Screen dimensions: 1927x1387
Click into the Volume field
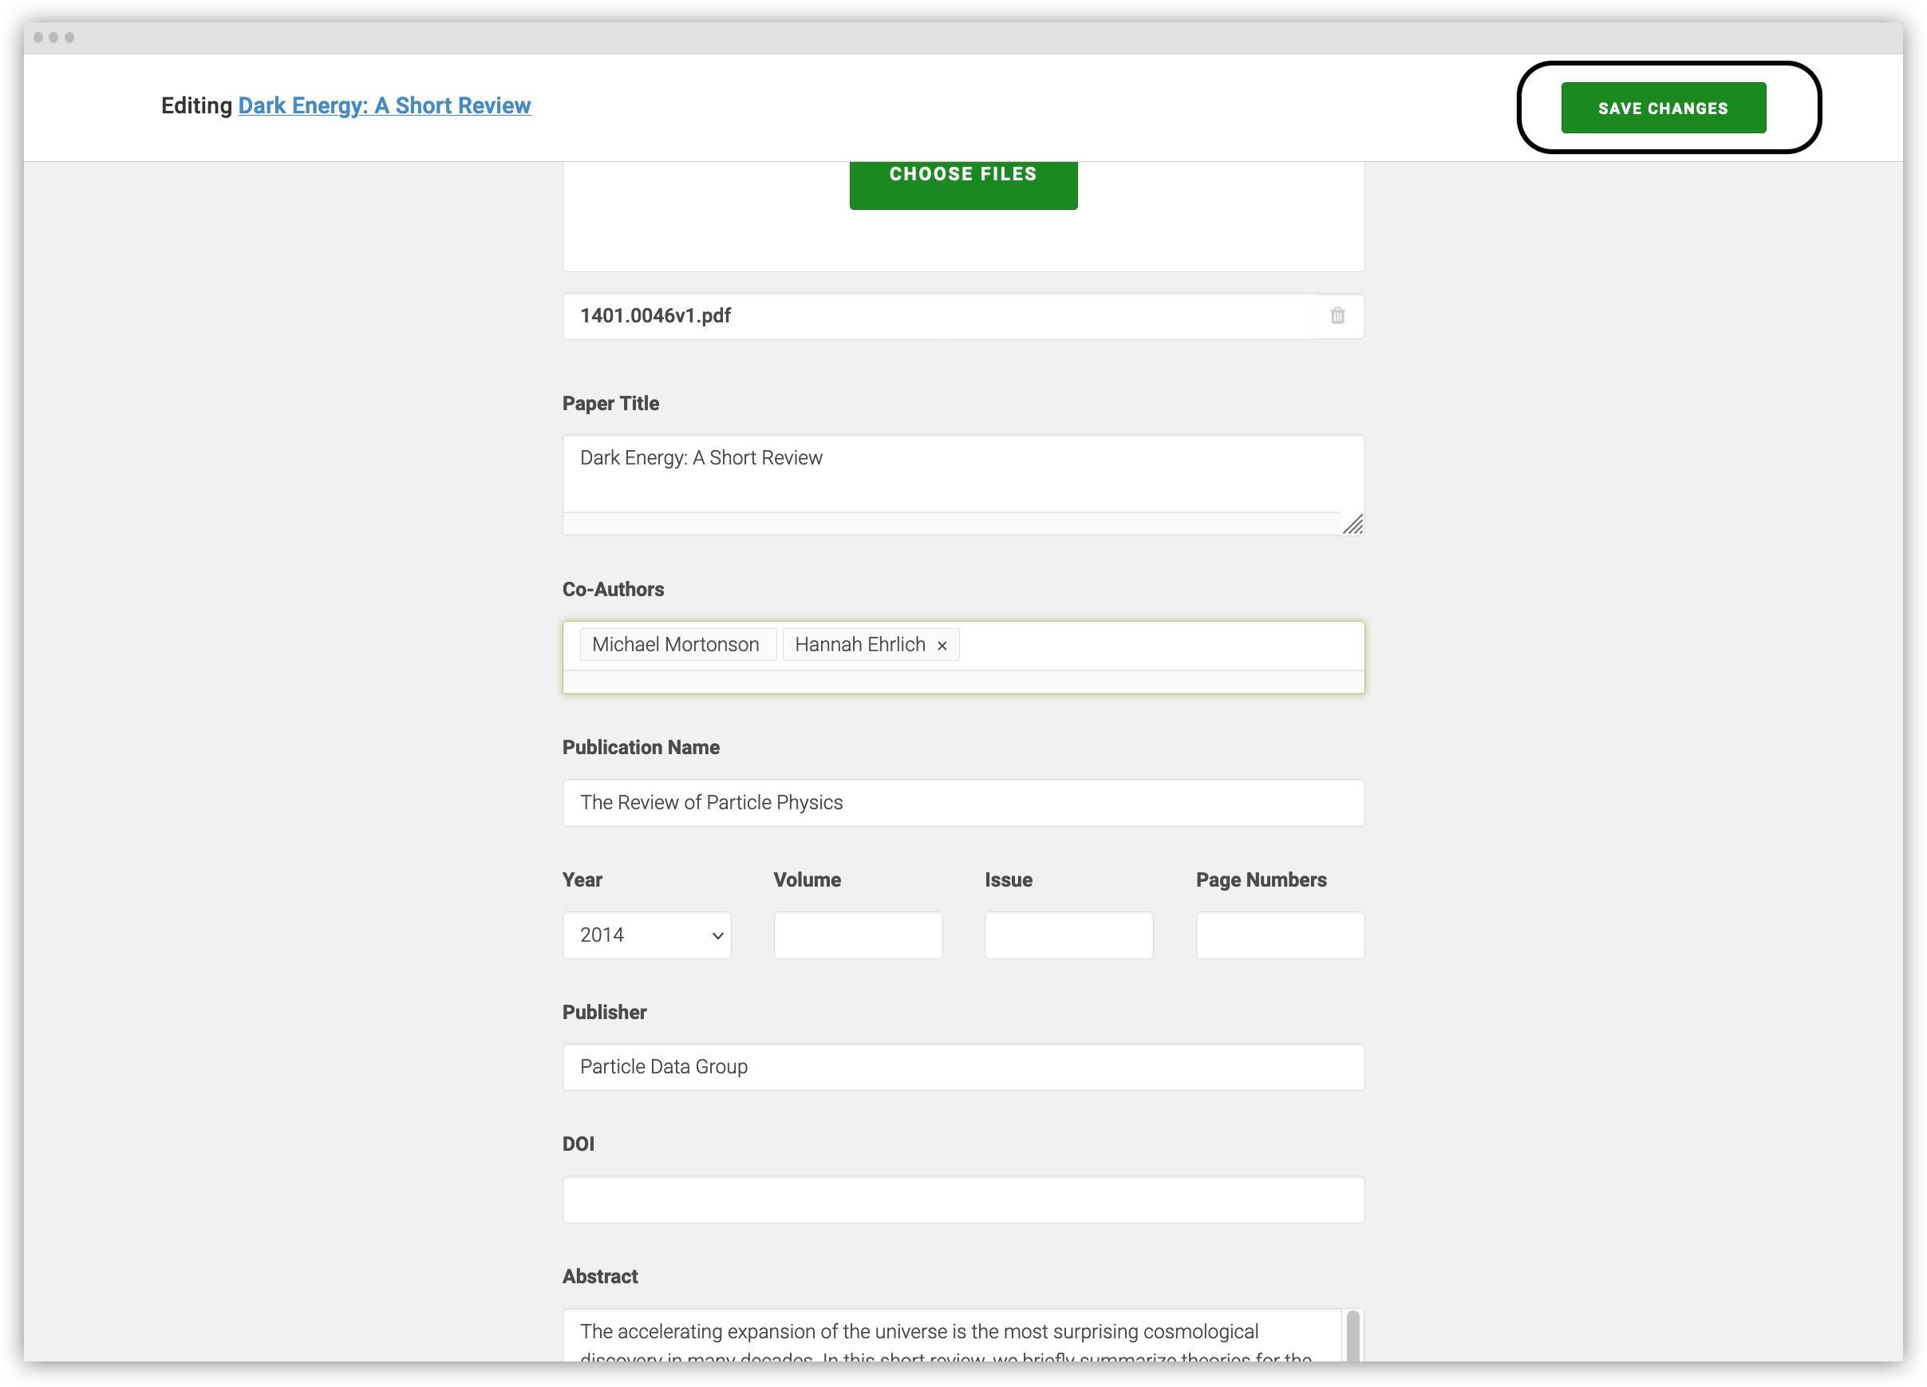pyautogui.click(x=857, y=935)
